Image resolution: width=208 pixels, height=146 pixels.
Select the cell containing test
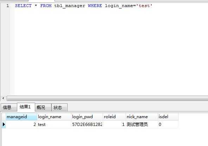(54, 125)
